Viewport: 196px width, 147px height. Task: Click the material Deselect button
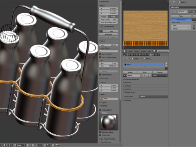(x=160, y=72)
